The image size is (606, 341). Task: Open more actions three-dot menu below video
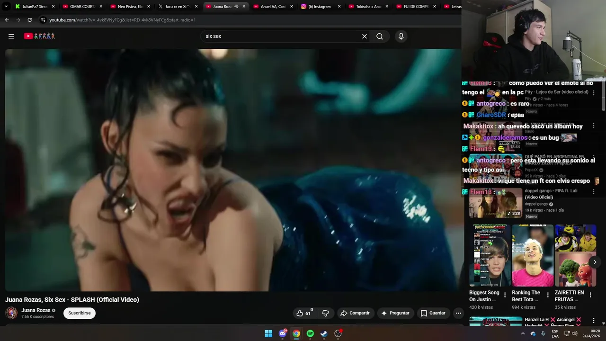coord(458,313)
